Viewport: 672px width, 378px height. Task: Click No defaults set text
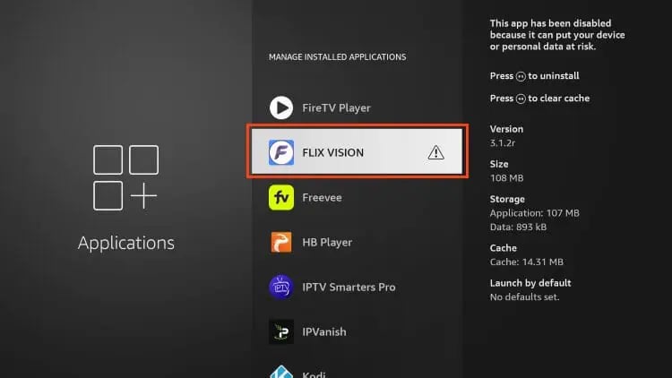[524, 297]
